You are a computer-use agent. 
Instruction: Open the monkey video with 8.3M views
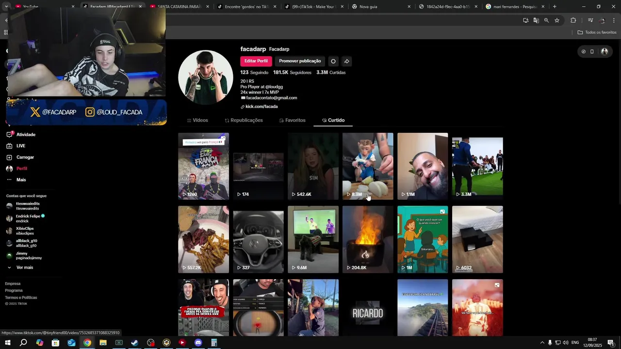(x=368, y=166)
